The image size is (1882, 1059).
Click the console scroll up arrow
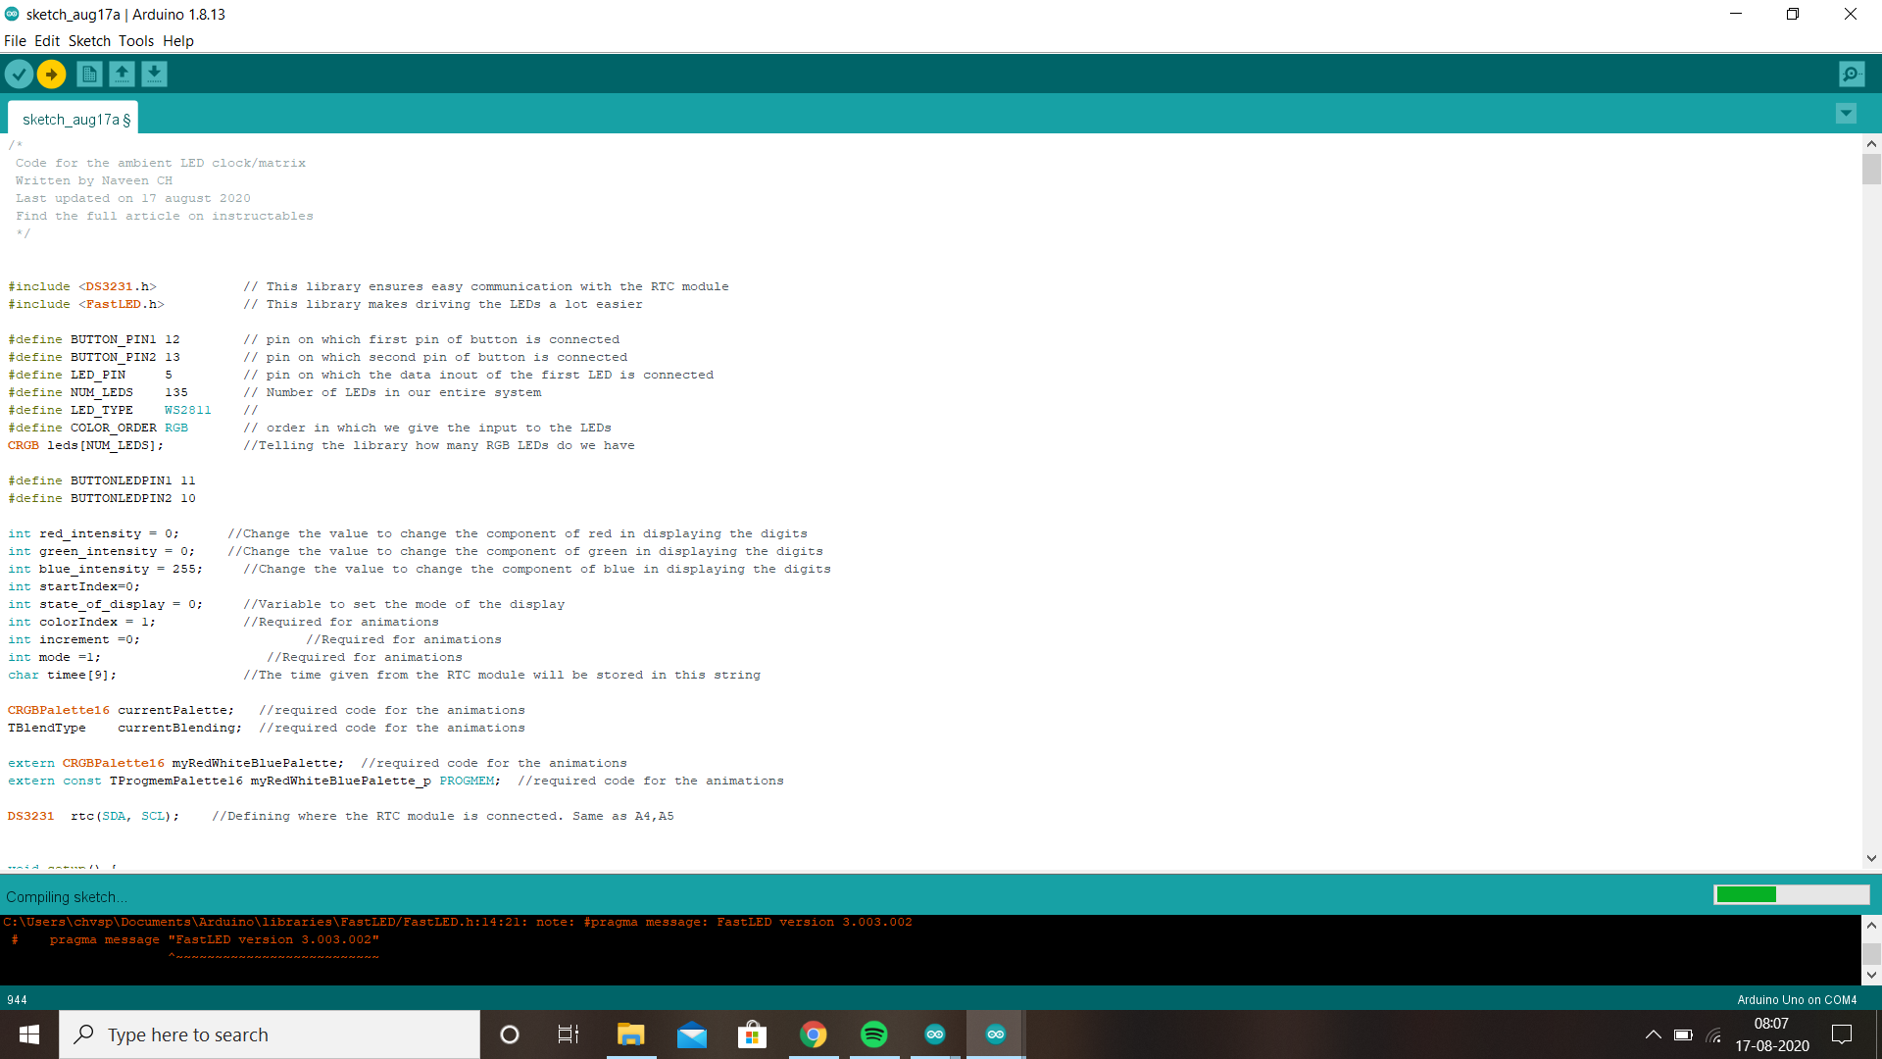tap(1871, 925)
